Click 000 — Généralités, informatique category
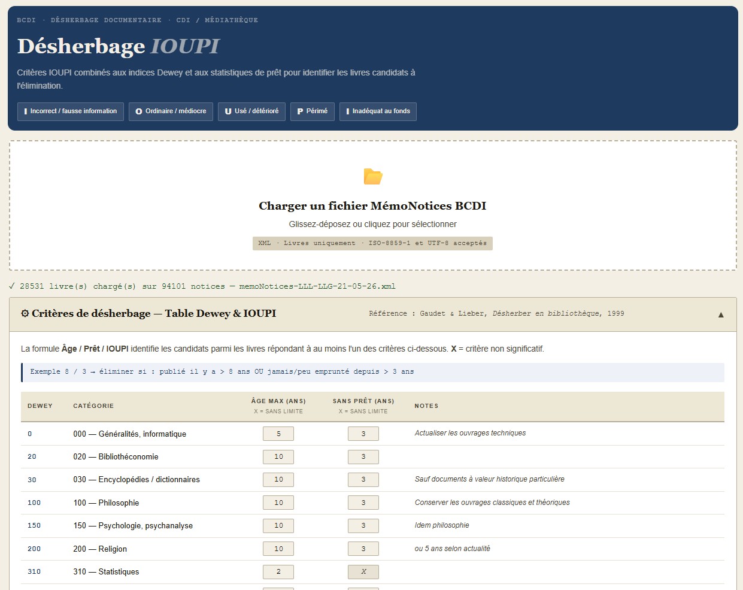Screen dimensions: 743x590 (130, 434)
